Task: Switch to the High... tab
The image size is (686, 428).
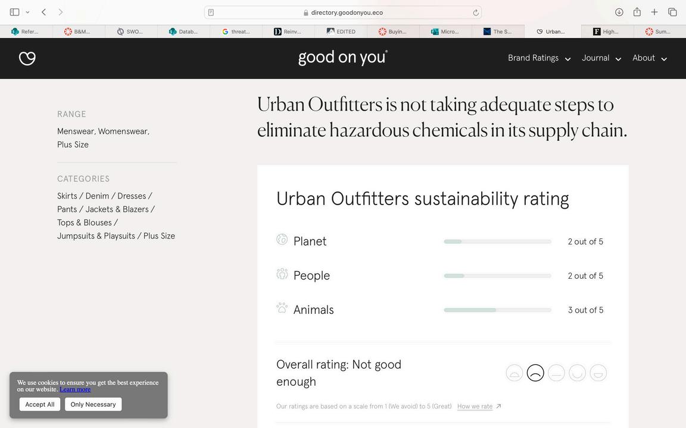Action: pos(607,32)
